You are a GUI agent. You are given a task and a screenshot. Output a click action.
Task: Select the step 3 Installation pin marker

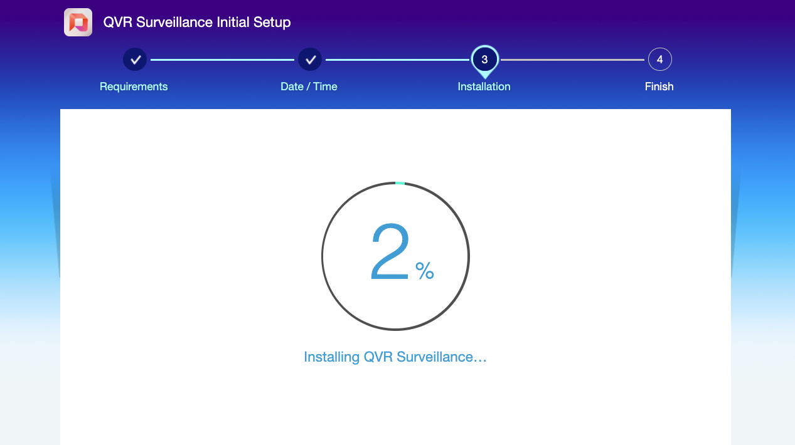tap(484, 60)
